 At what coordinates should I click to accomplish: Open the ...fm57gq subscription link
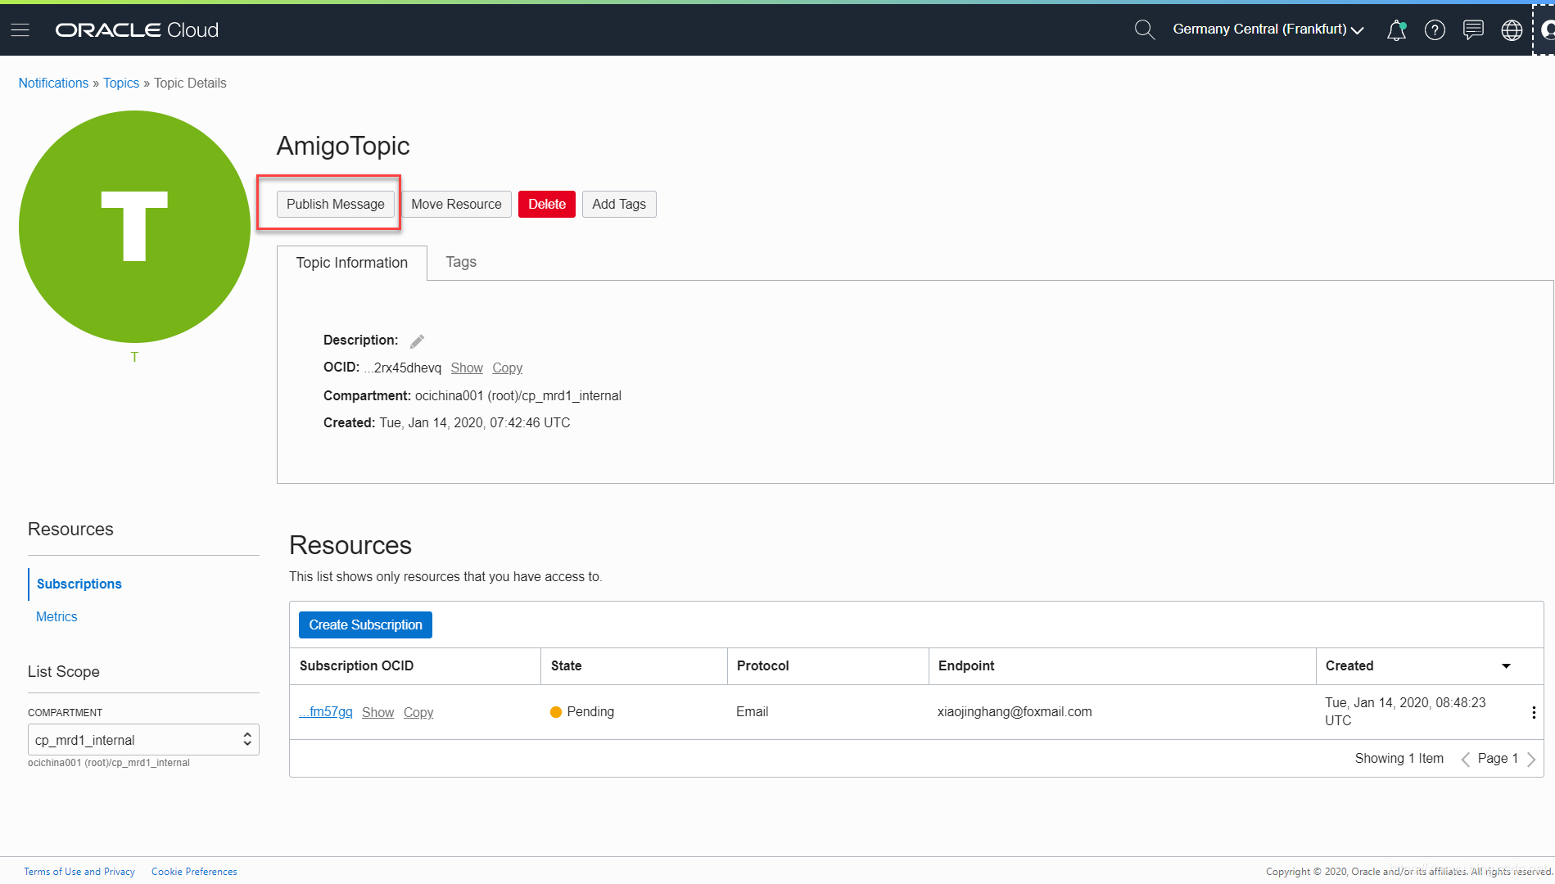click(x=326, y=712)
